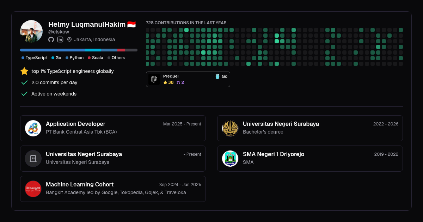The width and height of the screenshot is (423, 222).
Task: Click the building placeholder icon
Action: (x=33, y=159)
